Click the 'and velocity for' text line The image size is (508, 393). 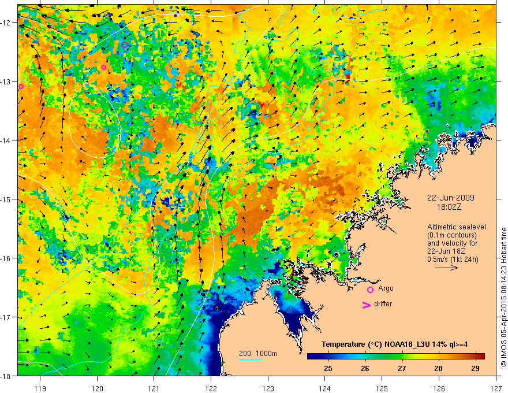click(x=452, y=243)
